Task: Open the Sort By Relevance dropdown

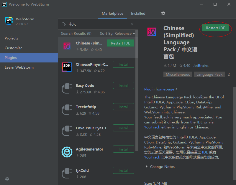Action: [117, 34]
